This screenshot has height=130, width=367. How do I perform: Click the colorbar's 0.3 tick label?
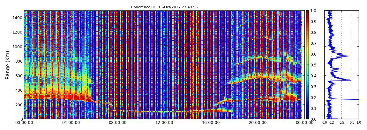313,87
